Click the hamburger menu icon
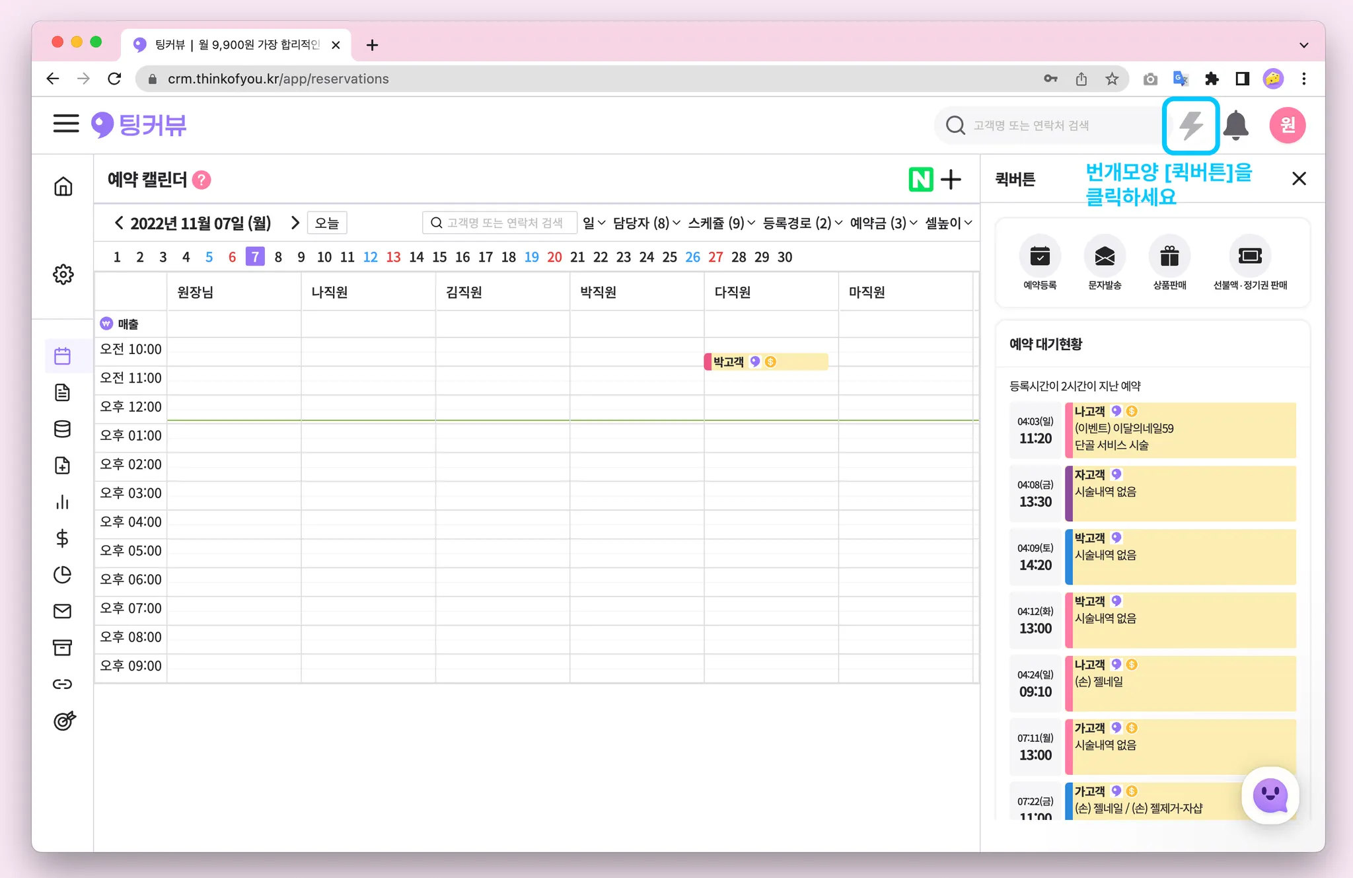This screenshot has width=1353, height=878. (66, 124)
